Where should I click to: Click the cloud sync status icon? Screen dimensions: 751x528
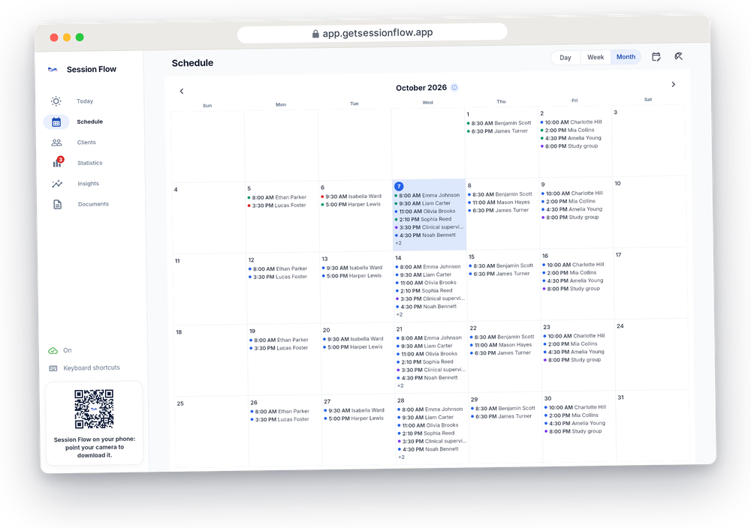[53, 350]
